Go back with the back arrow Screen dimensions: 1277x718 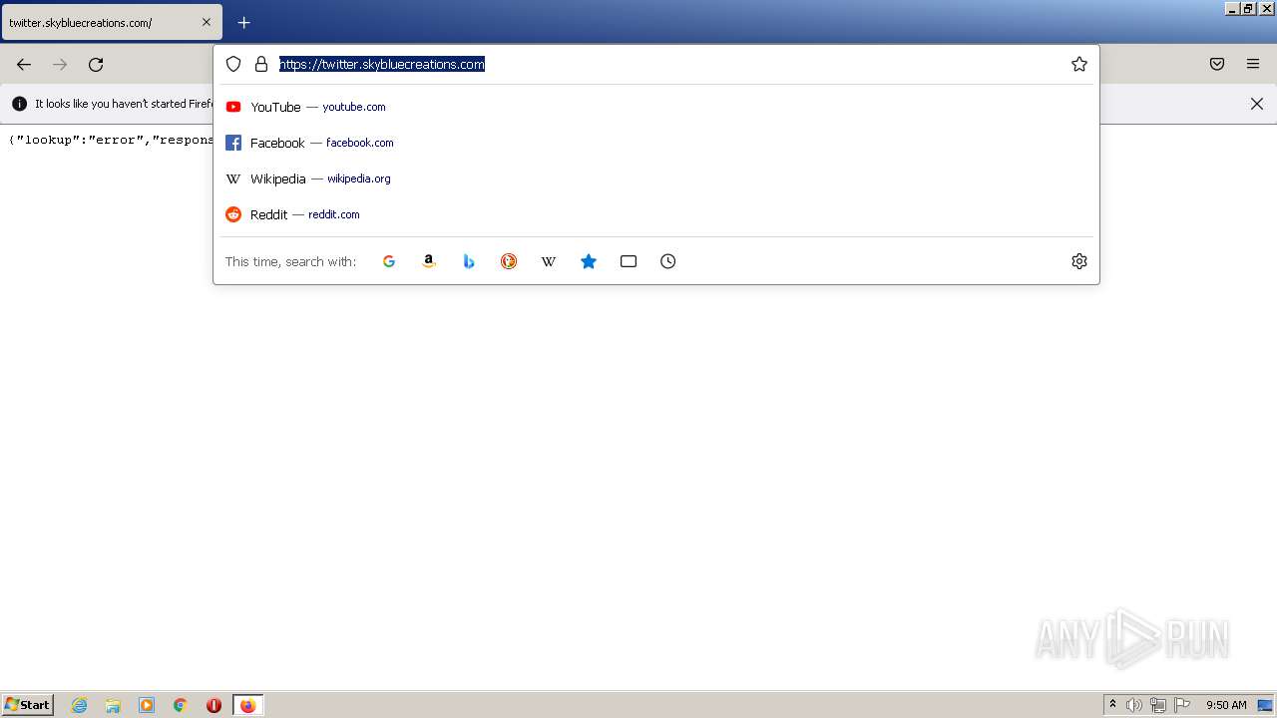24,64
